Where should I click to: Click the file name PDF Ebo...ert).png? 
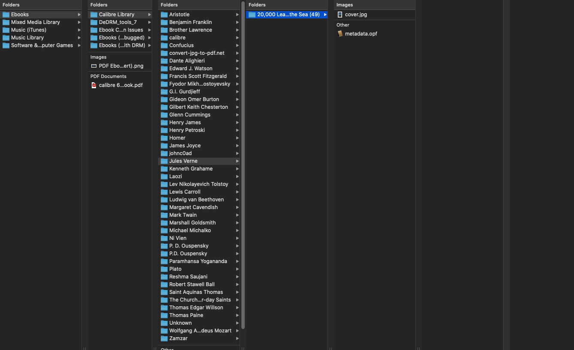[121, 66]
